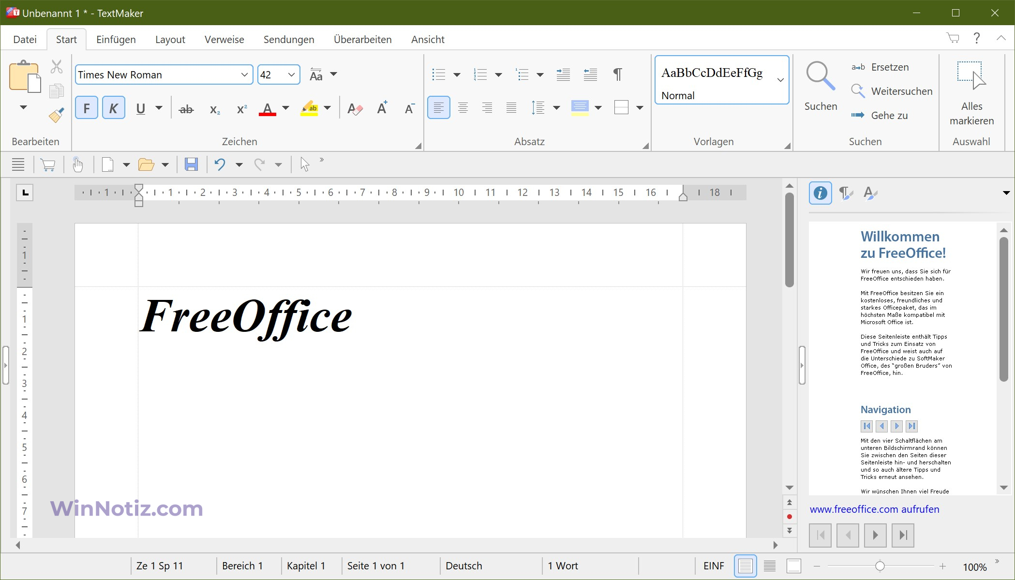Toggle right paragraph alignment
The height and width of the screenshot is (580, 1015).
tap(487, 107)
